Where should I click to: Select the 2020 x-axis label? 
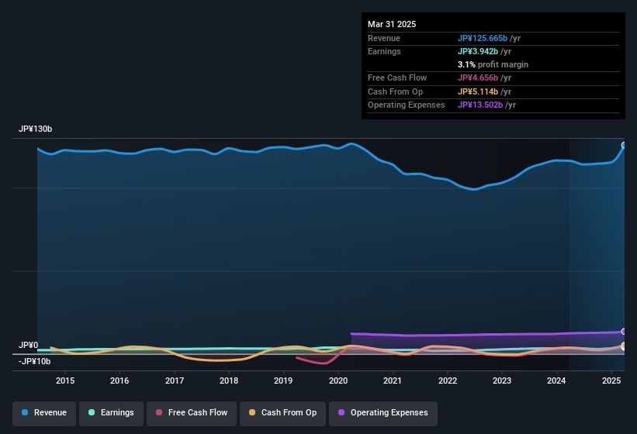pyautogui.click(x=338, y=381)
